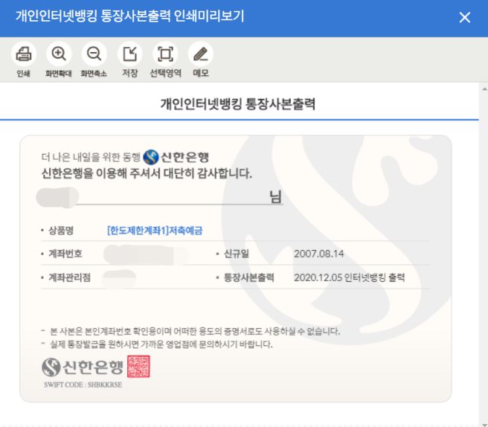
Task: Close the print preview window with X
Action: coord(465,17)
